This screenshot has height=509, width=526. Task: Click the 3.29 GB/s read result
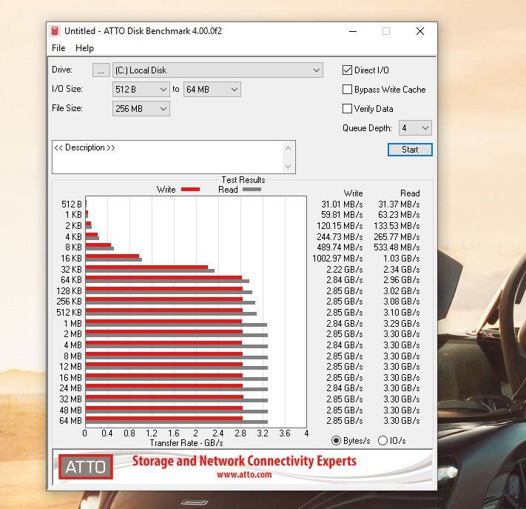point(401,324)
